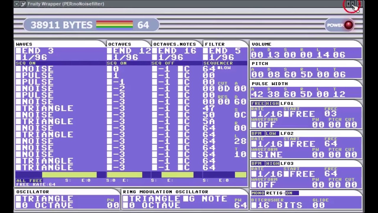Toggle the HIGH button on LFO1
Viewport: 378px width, 213px height.
tap(272, 103)
